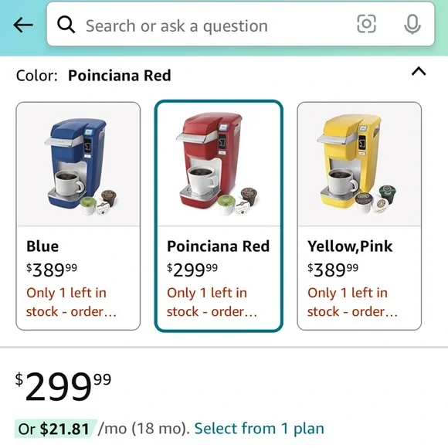Tap the back arrow icon
Viewport: 448px width, 448px height.
coord(23,25)
